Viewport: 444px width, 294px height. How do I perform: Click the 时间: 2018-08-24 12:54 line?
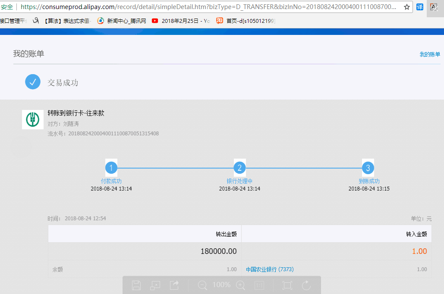pyautogui.click(x=77, y=219)
